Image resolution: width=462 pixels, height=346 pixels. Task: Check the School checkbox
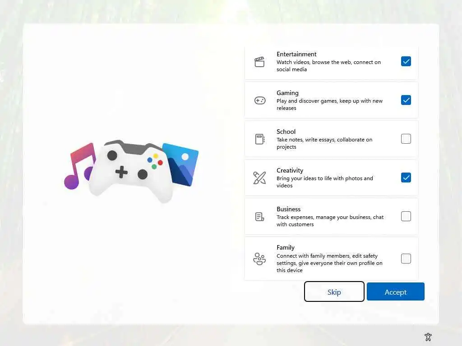pyautogui.click(x=406, y=139)
